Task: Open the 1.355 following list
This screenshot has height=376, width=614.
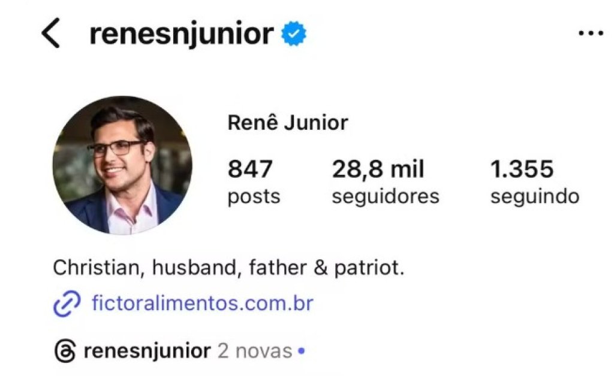Action: tap(522, 169)
